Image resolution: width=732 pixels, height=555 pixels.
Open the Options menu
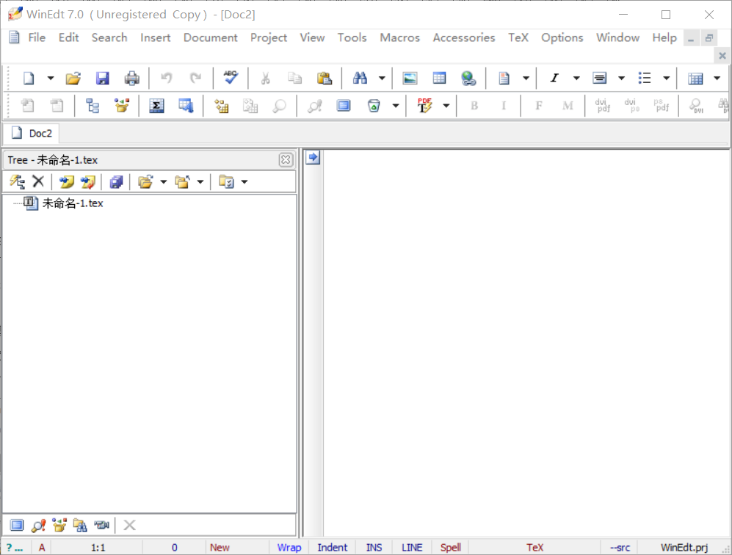click(x=562, y=37)
